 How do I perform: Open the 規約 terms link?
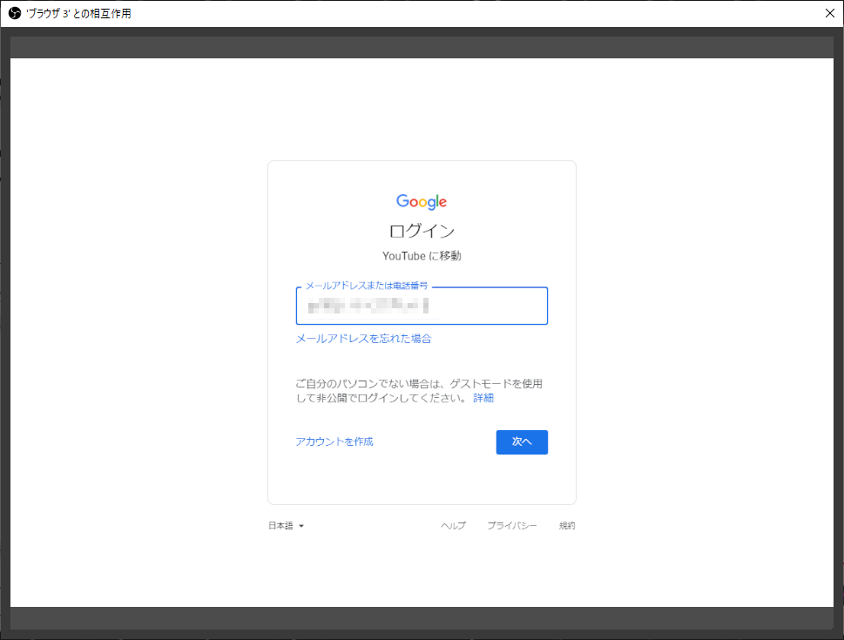(x=566, y=525)
